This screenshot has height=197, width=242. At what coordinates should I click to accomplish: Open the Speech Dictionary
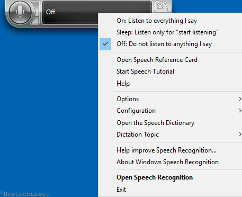[170, 123]
